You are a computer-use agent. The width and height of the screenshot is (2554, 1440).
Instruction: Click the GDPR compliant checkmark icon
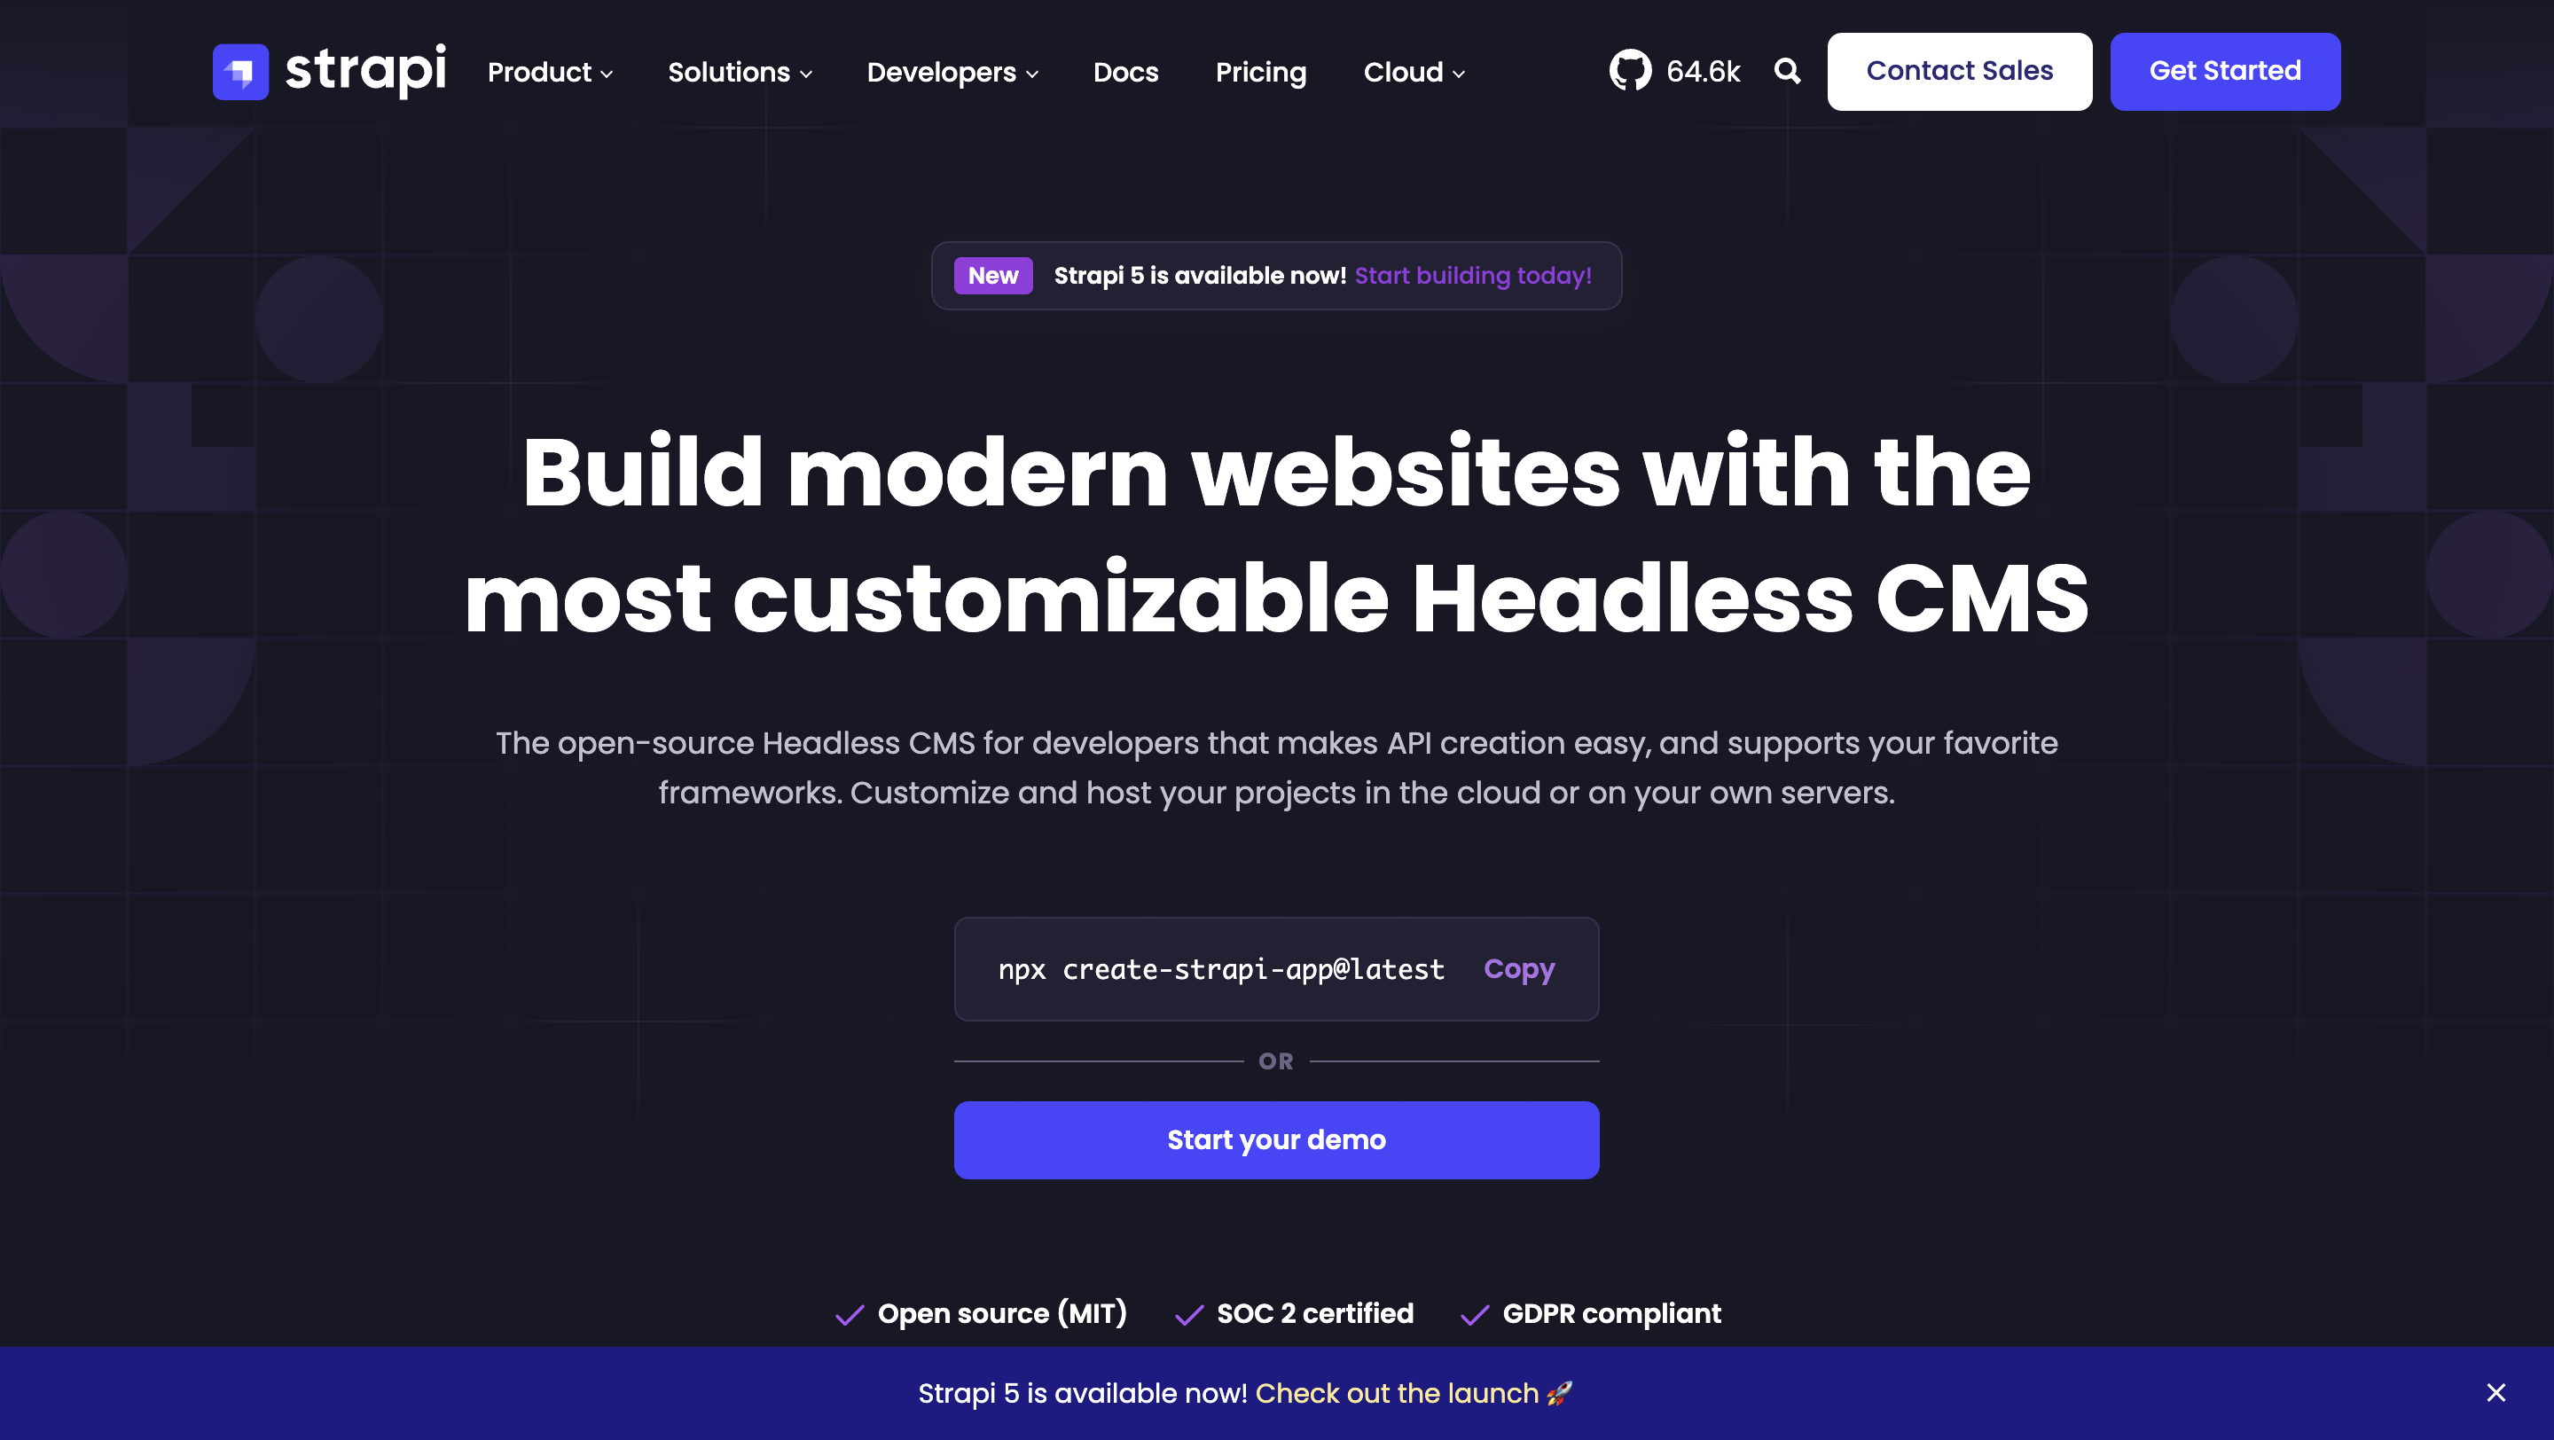1474,1314
